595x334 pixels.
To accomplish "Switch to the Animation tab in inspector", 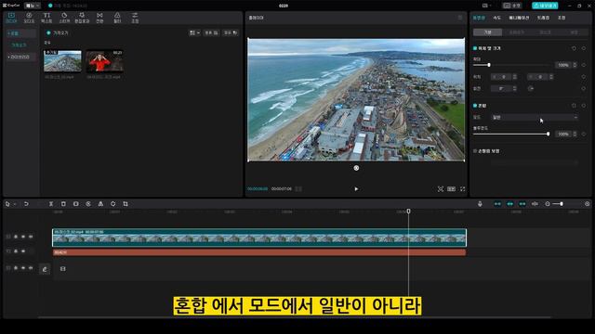I will [519, 18].
